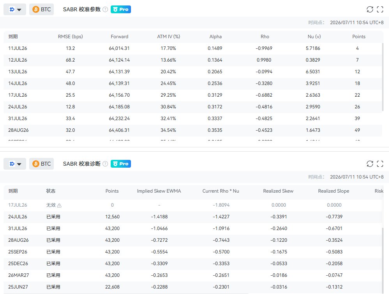The height and width of the screenshot is (294, 389).
Task: Click lower panel timestamp 2026/07/11 10:54 UTC+8
Action: pos(357,177)
